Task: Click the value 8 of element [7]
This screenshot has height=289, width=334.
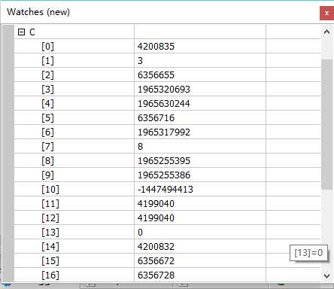Action: 140,147
